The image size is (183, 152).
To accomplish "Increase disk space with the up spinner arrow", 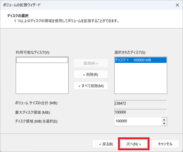I will 164,119.
